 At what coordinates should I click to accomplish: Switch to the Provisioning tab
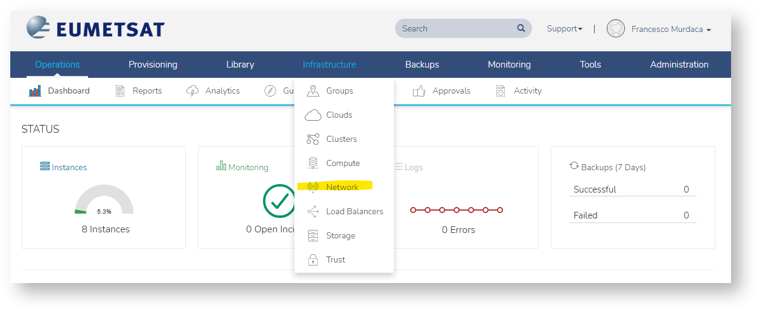click(x=153, y=65)
